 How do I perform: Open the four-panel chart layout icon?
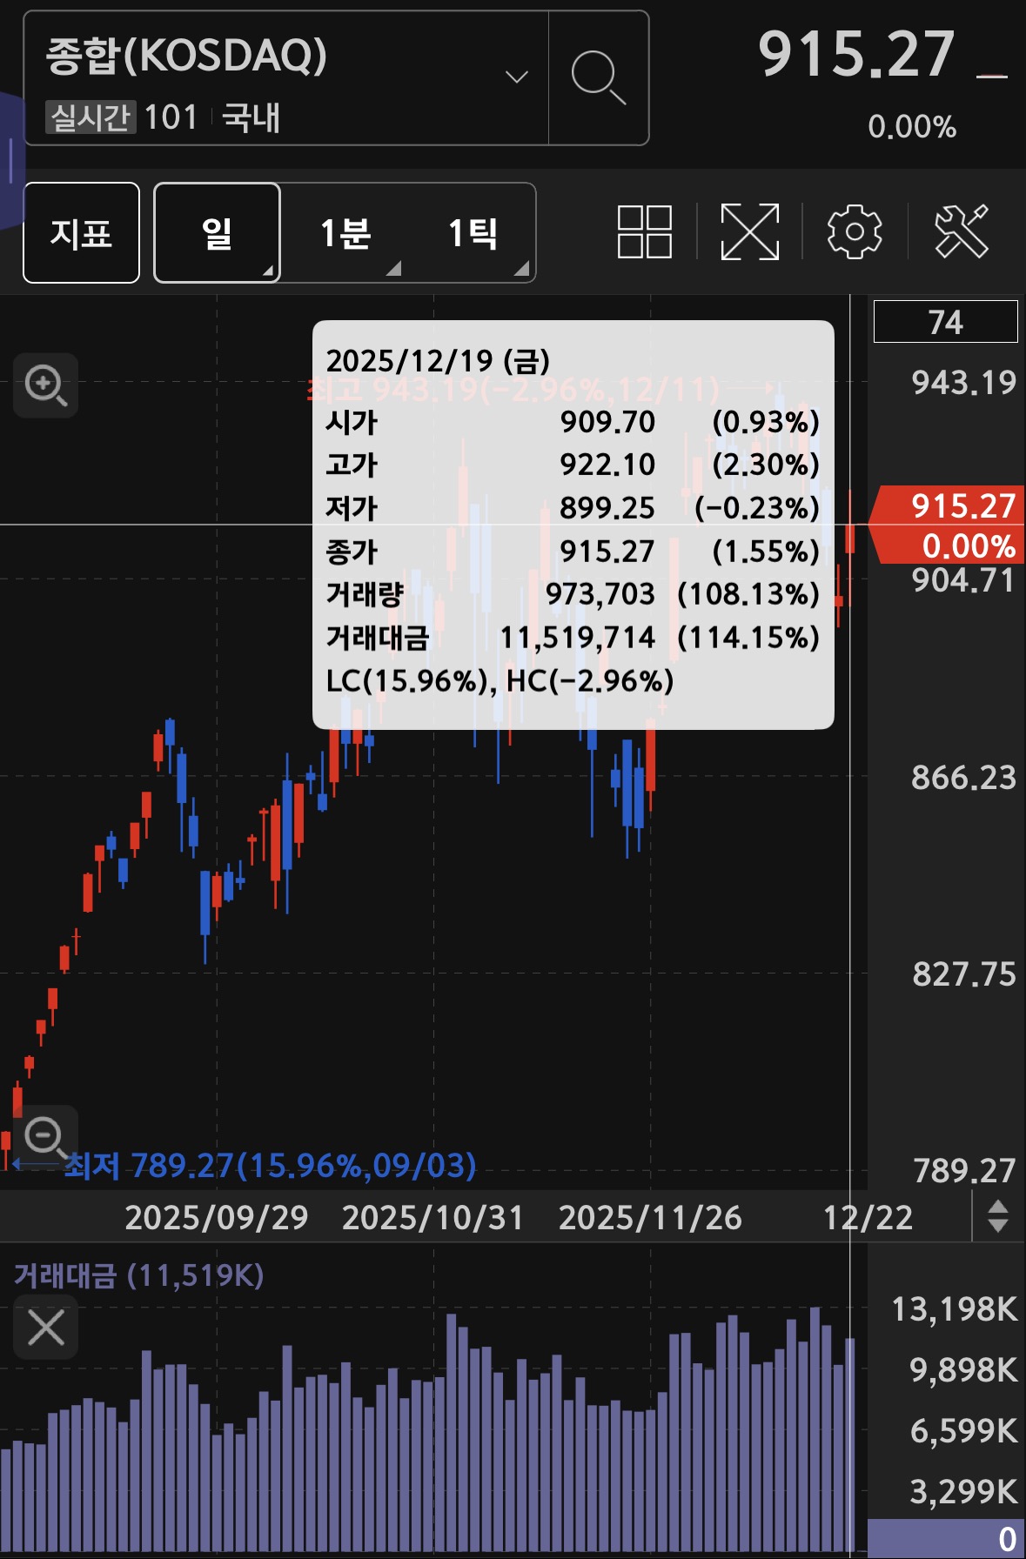click(645, 232)
